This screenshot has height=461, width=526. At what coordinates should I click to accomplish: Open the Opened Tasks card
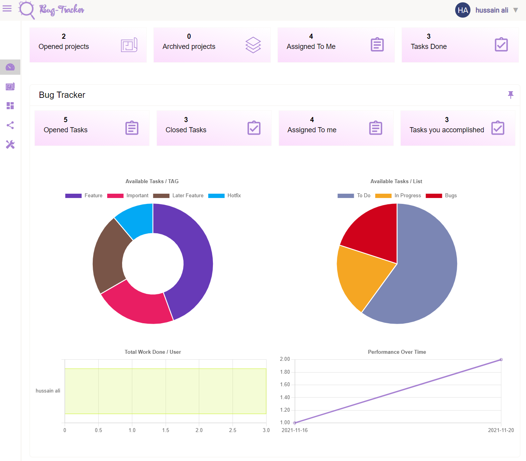pyautogui.click(x=92, y=128)
